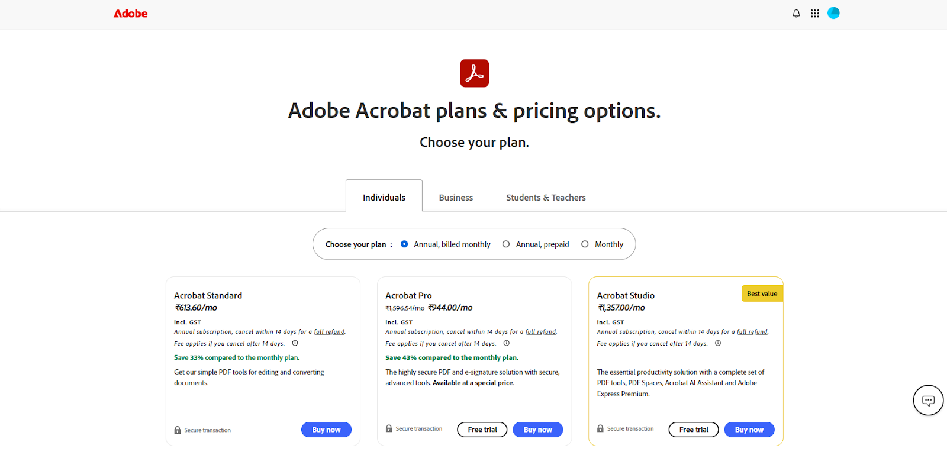
Task: Select the Monthly plan option
Action: [585, 244]
